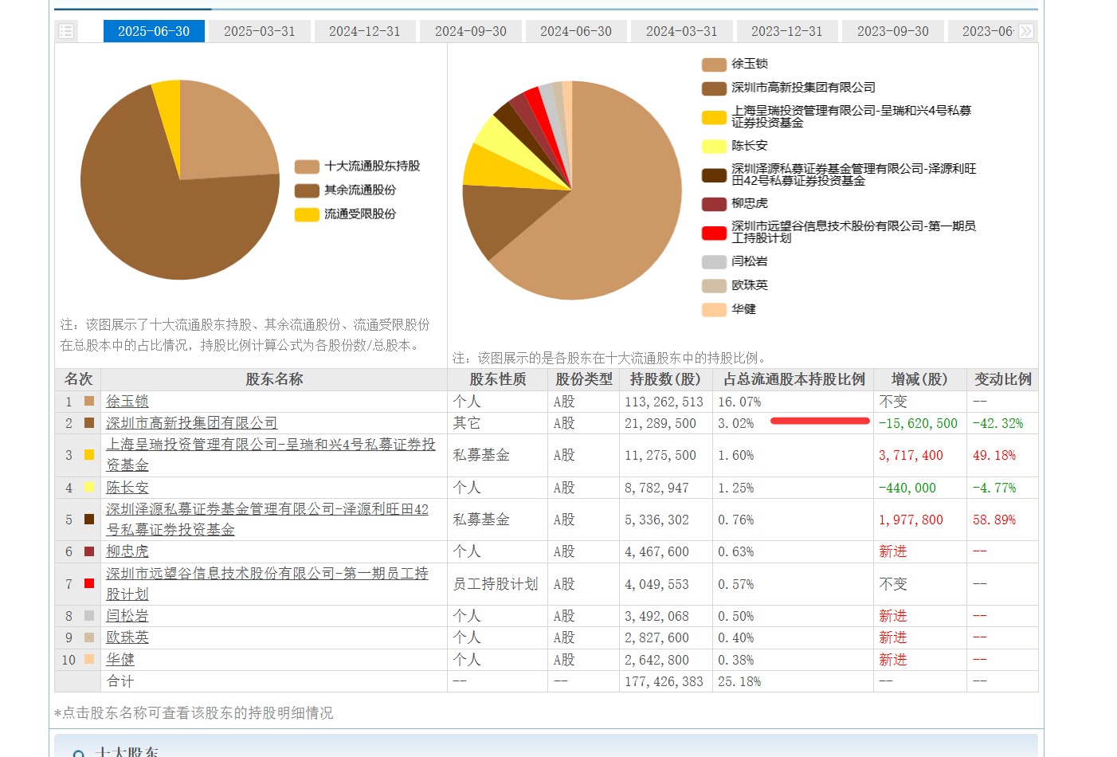
Task: Click the change value -440,000
Action: point(907,488)
